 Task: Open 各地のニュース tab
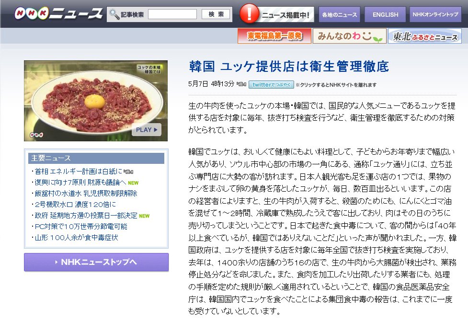(339, 14)
